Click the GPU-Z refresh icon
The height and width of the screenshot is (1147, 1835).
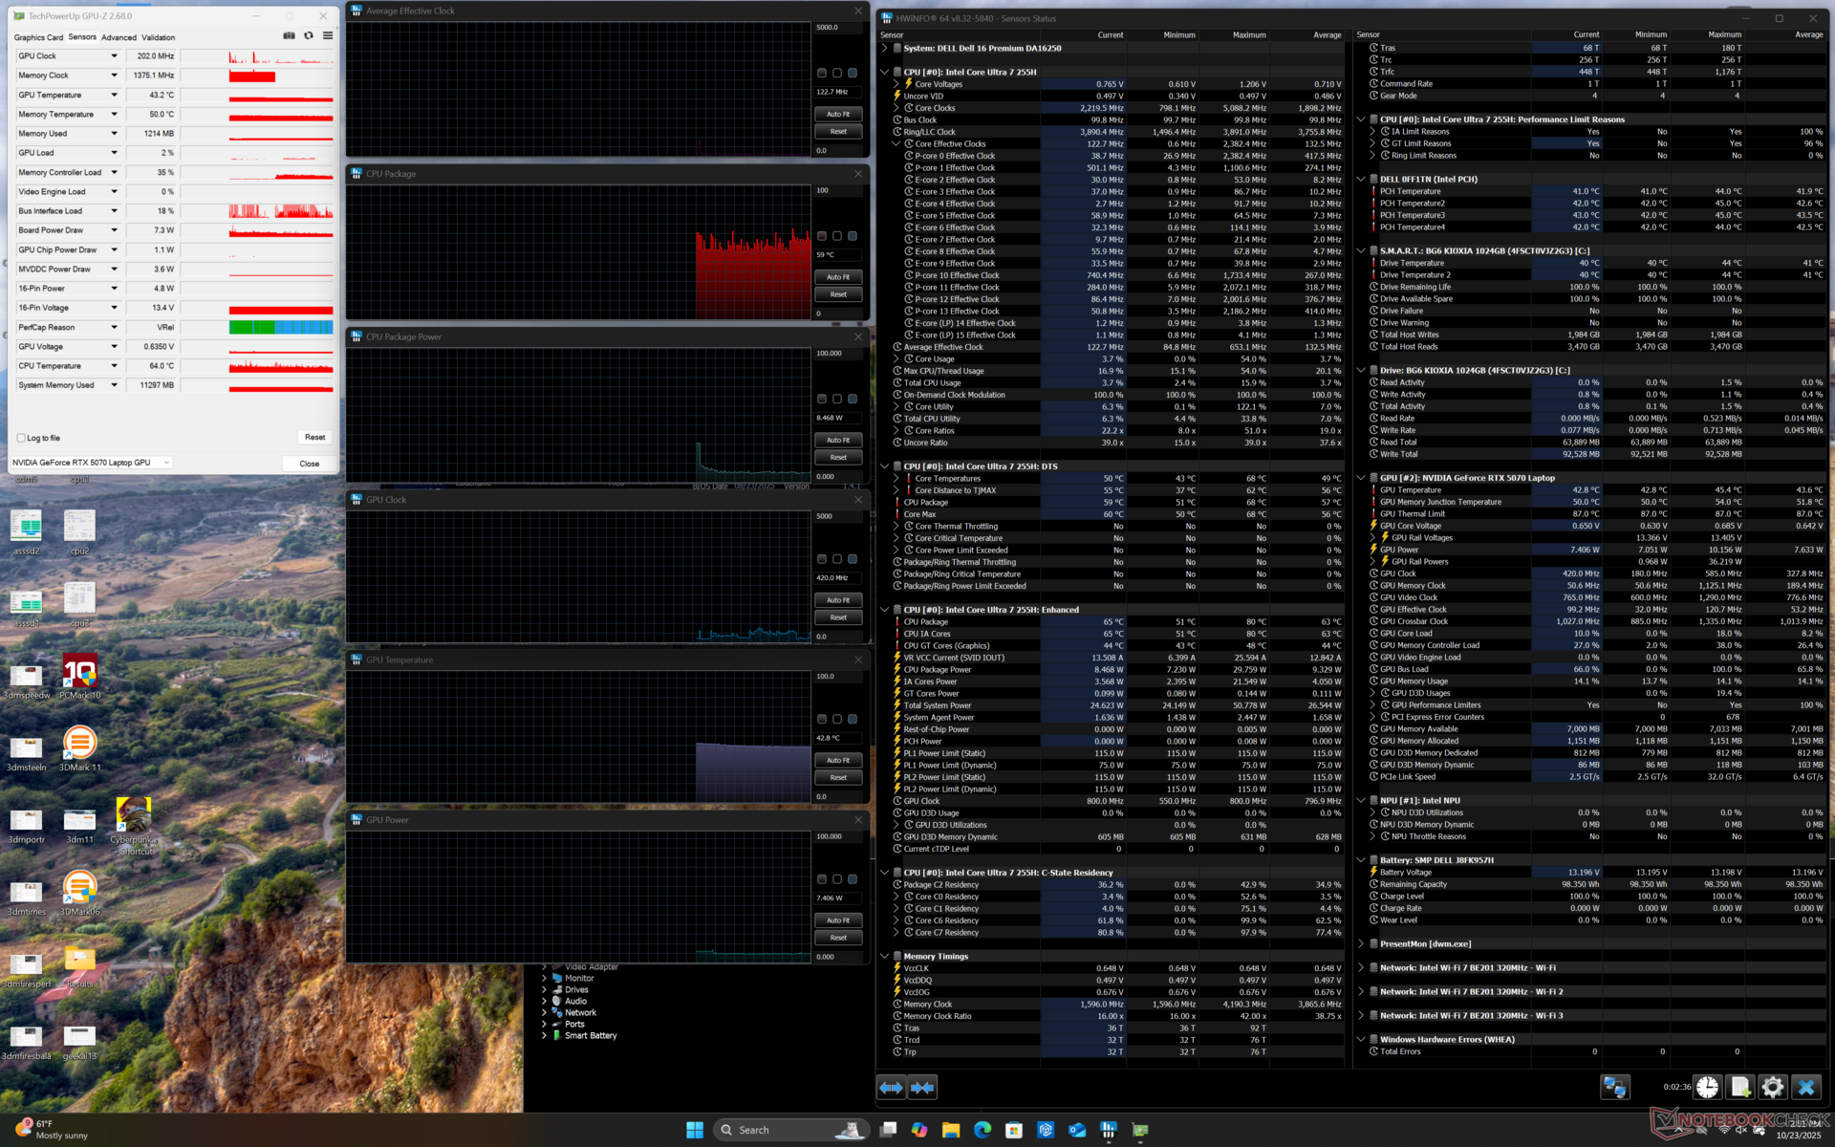(309, 36)
